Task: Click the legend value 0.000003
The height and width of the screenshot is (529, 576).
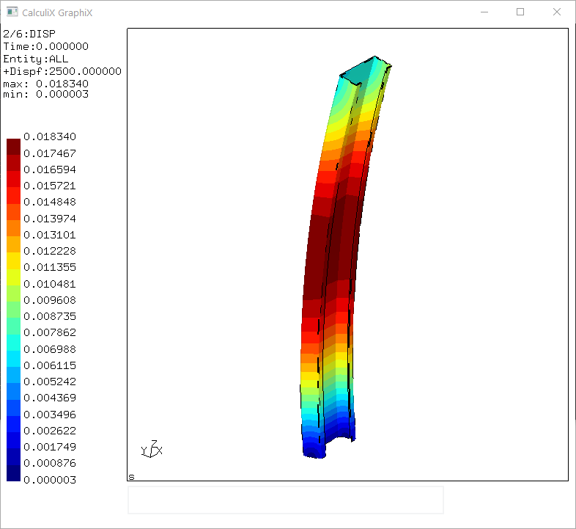Action: point(50,480)
